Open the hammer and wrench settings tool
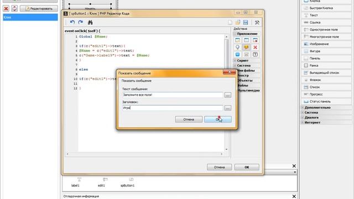354x199 pixels. 257,22
